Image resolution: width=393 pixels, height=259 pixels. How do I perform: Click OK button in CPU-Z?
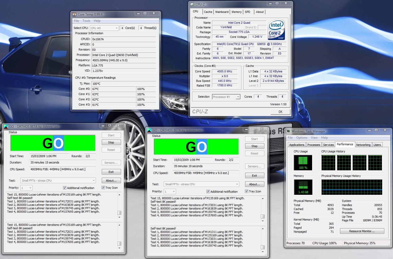(280, 112)
